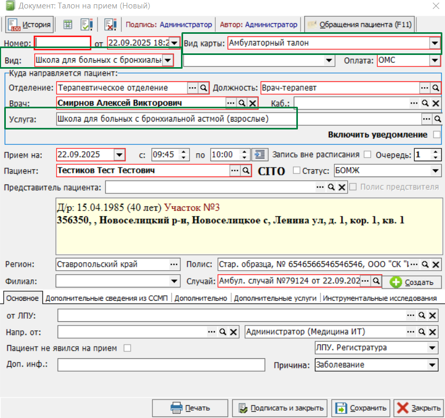Click ellipsis button in Врач field
The height and width of the screenshot is (418, 445).
point(231,103)
